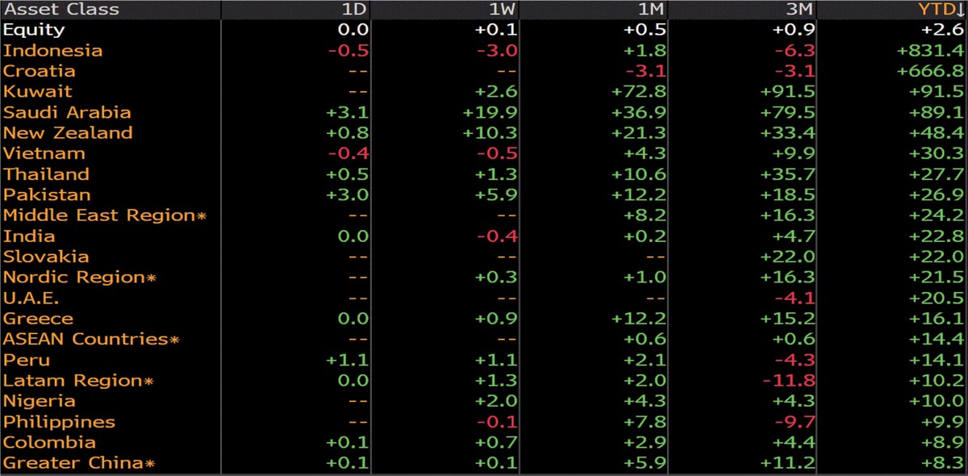968x476 pixels.
Task: Open the Croatia equity entry
Action: tap(40, 71)
